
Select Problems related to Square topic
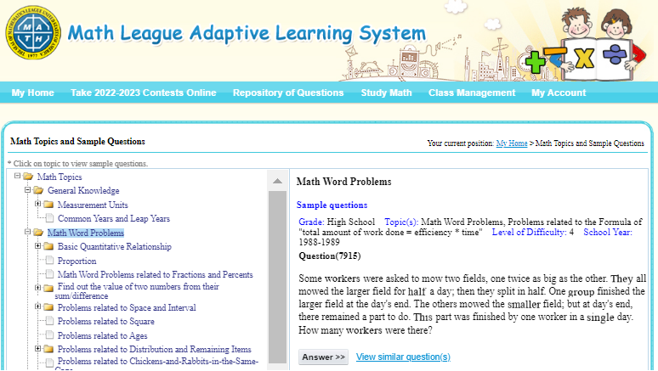[x=105, y=322]
